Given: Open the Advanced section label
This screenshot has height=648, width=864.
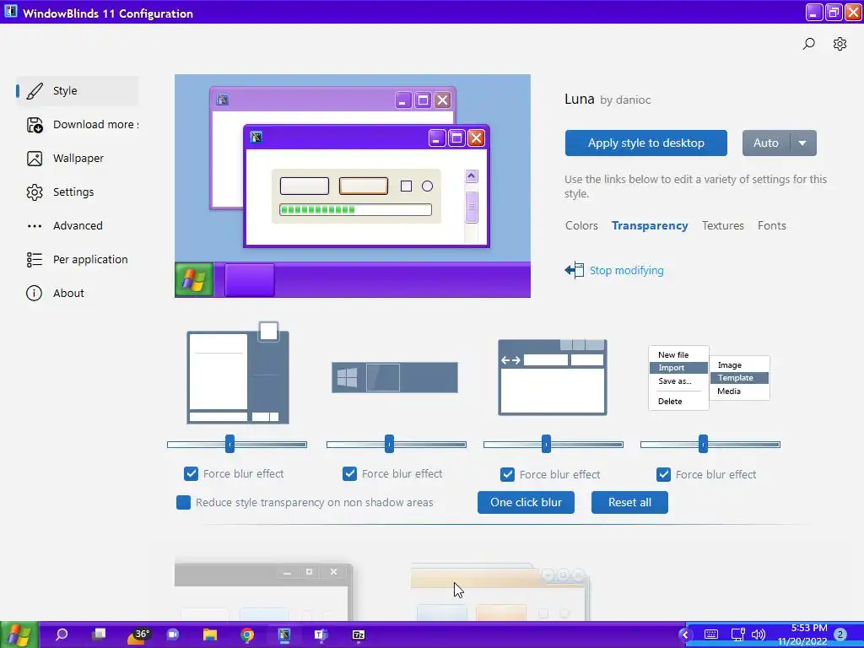Looking at the screenshot, I should 78,226.
